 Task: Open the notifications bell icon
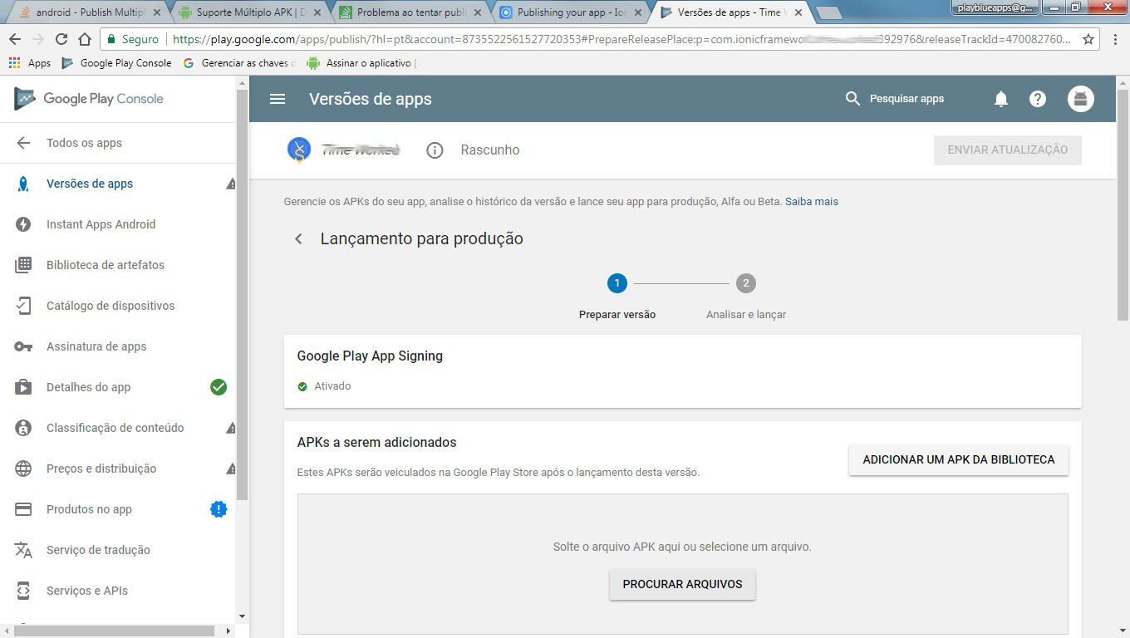[x=1001, y=99]
